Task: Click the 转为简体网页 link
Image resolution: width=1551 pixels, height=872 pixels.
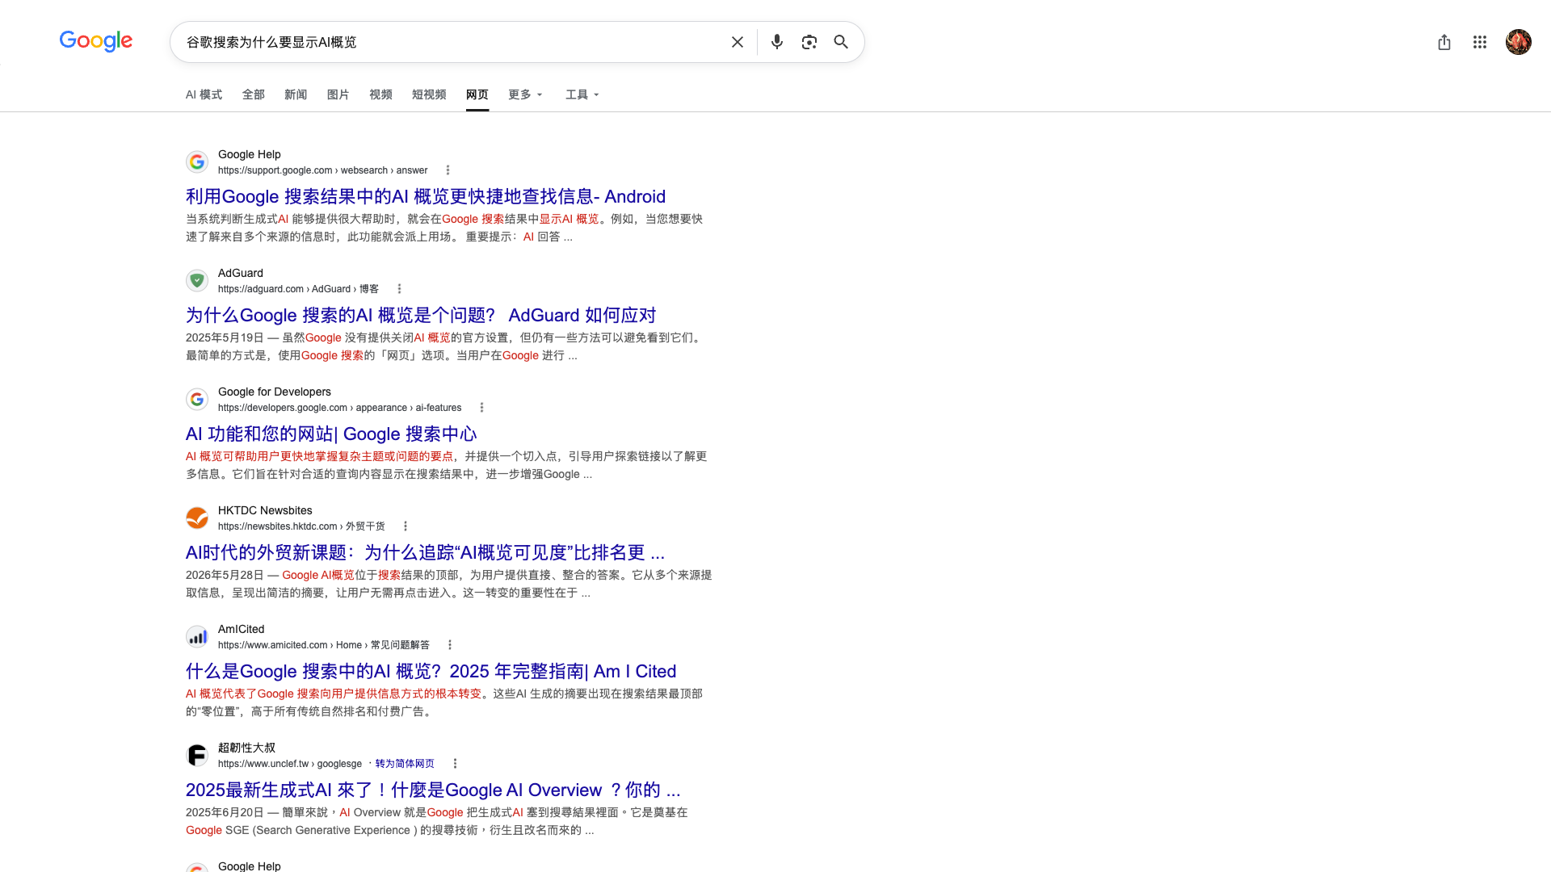Action: coord(405,764)
